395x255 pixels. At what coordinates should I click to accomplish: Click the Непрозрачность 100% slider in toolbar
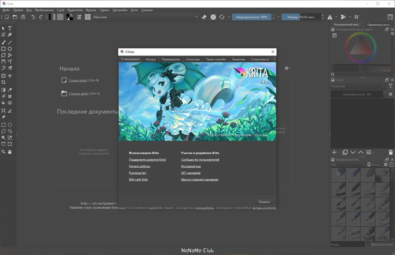coord(252,17)
